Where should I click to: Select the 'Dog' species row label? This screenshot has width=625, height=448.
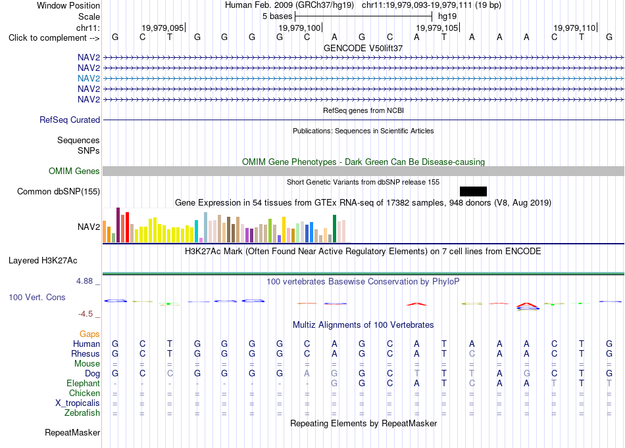(x=93, y=374)
